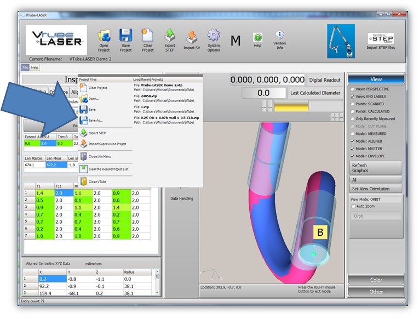Expand the Color panel section
The height and width of the screenshot is (317, 419).
tap(376, 280)
